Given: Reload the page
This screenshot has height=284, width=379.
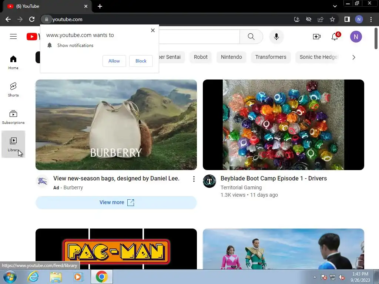Looking at the screenshot, I should point(32,19).
